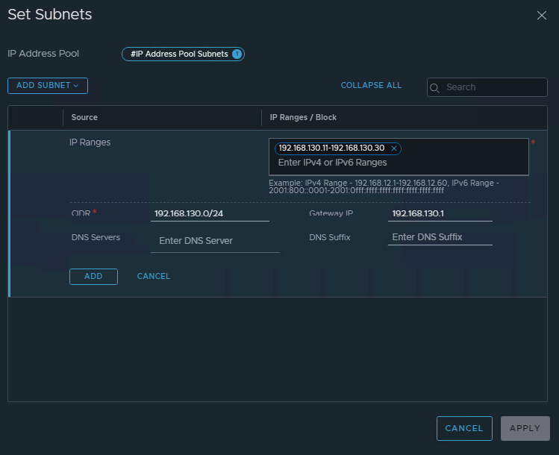Close the Set Subnets dialog
Image resolution: width=559 pixels, height=455 pixels.
[542, 16]
